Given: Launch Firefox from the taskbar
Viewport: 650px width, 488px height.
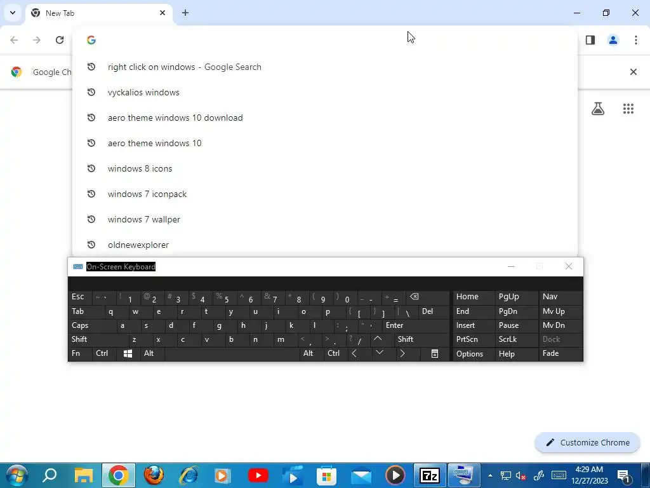Looking at the screenshot, I should coord(154,475).
